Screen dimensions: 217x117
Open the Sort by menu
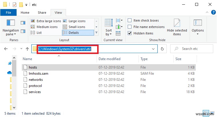[109, 27]
